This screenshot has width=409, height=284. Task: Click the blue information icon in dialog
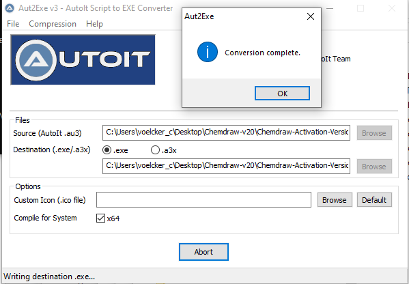(x=208, y=52)
